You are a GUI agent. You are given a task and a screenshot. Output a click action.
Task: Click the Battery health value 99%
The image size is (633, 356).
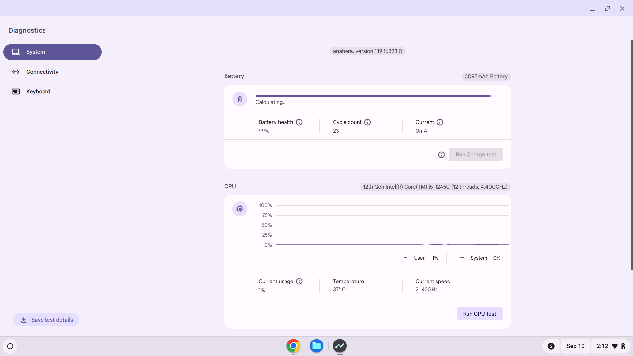click(x=264, y=131)
